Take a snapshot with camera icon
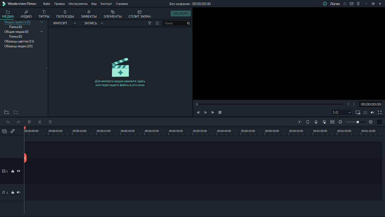Screen dimensions: 385x217 coord(365,113)
